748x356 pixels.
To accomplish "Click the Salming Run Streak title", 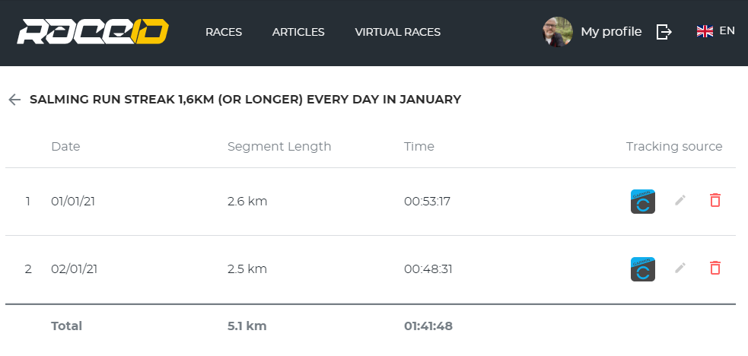I will [245, 100].
